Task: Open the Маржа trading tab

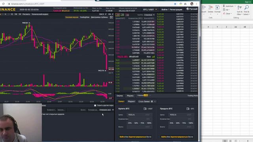Action: click(130, 95)
